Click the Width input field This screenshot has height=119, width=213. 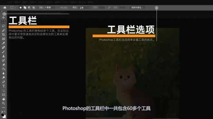[x=102, y=8]
